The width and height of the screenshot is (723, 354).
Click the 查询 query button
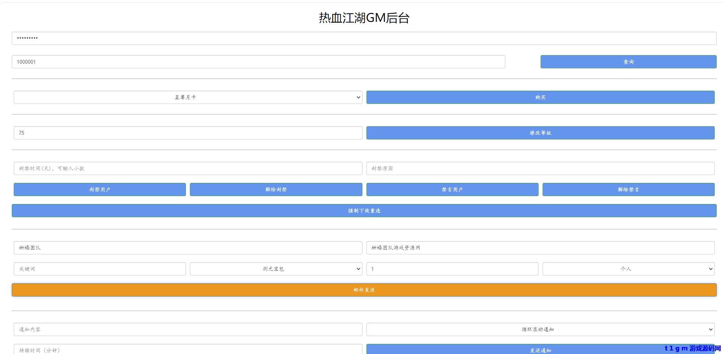click(628, 61)
